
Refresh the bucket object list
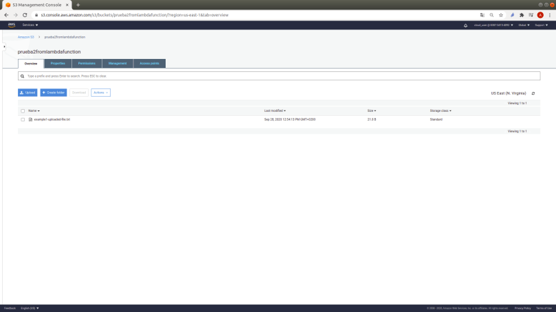coord(533,93)
